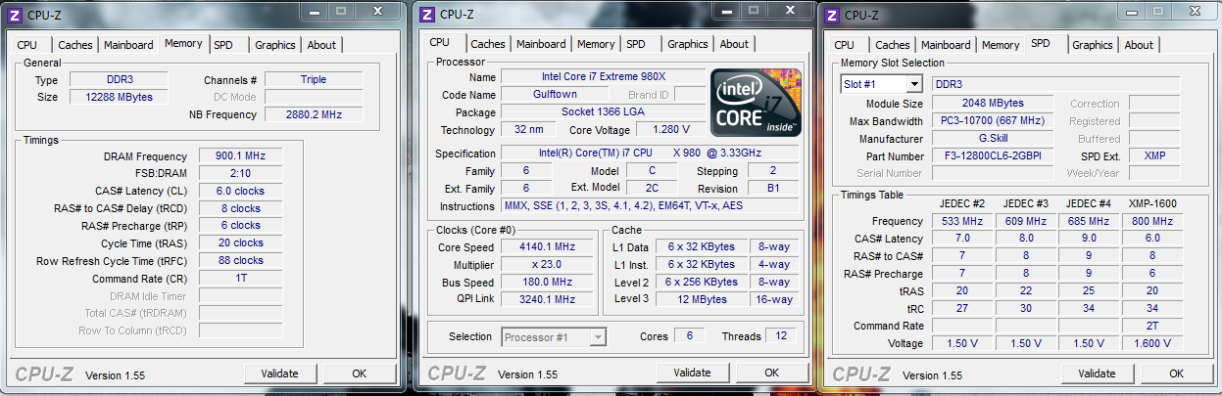Click the SPD Ext. value XMP
Screen dimensions: 1222x396
click(1154, 156)
